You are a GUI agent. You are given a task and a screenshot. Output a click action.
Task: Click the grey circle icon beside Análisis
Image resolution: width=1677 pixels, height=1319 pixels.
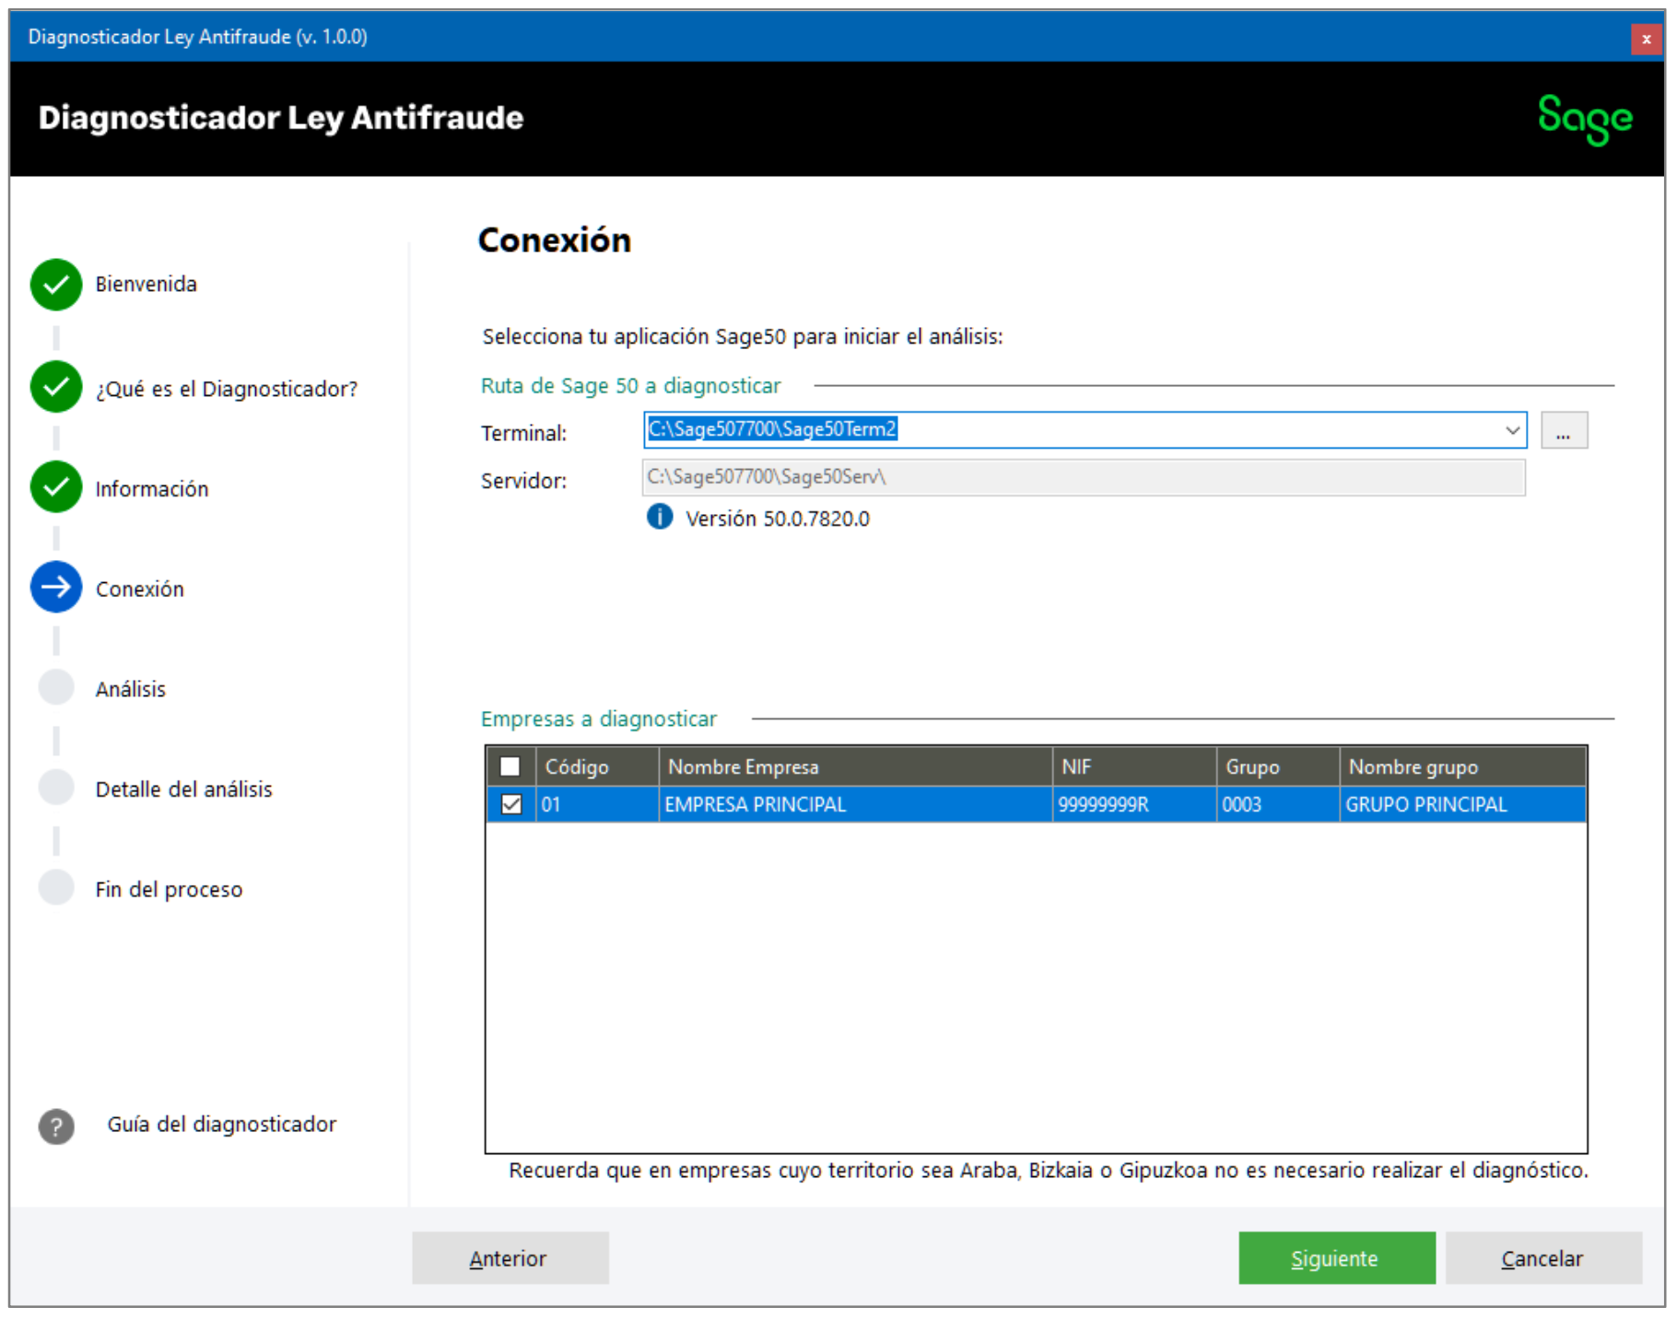(56, 688)
